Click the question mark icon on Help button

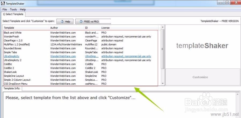[x=62, y=21]
